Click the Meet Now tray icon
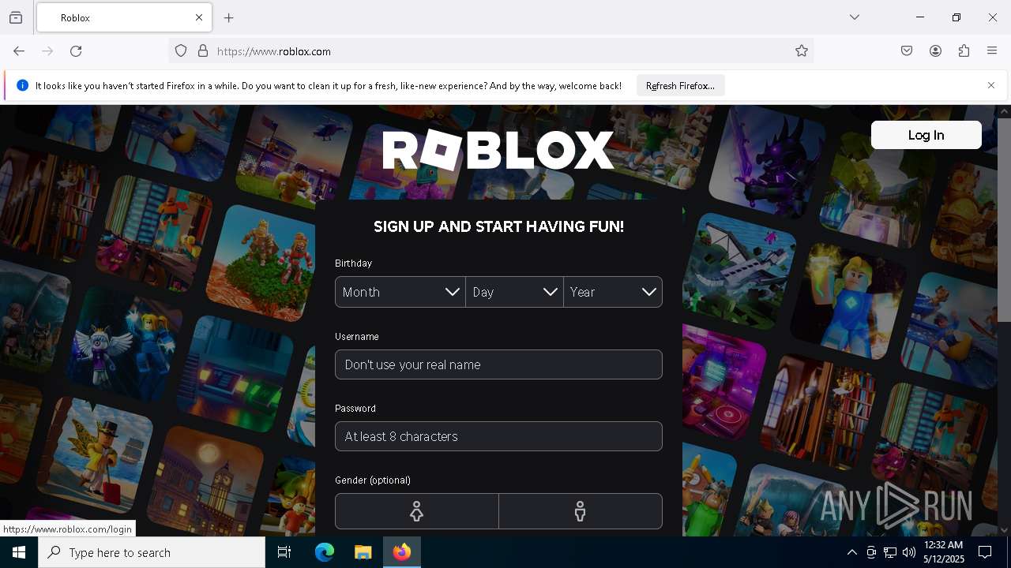 click(871, 552)
